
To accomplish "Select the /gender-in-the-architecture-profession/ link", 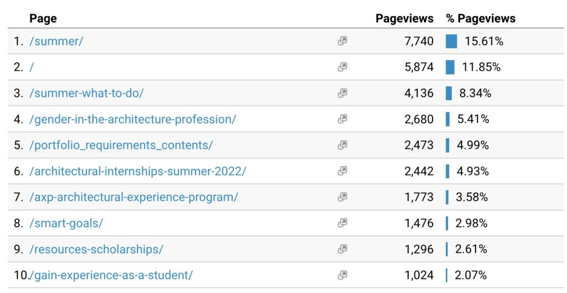I will tap(132, 119).
